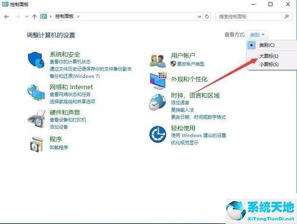This screenshot has height=224, width=297.
Task: Click the 添加设备 link
Action: tap(59, 127)
